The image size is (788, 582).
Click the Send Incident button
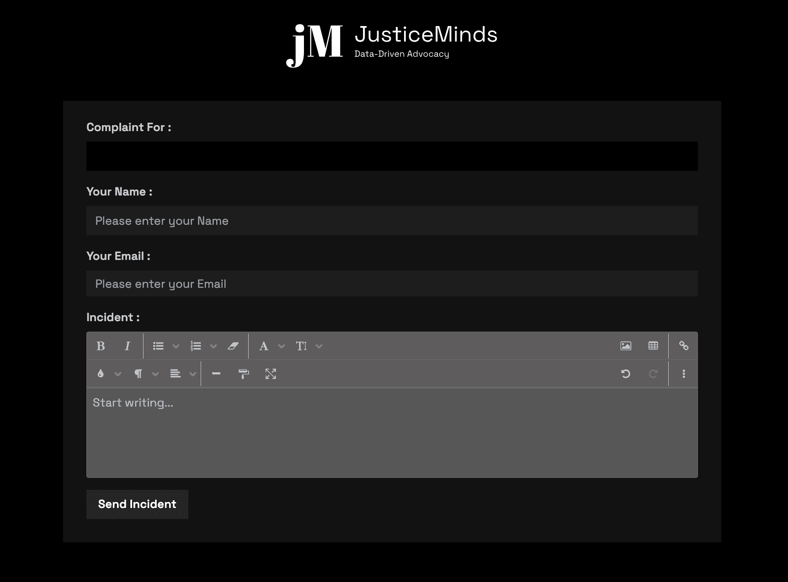click(x=137, y=504)
